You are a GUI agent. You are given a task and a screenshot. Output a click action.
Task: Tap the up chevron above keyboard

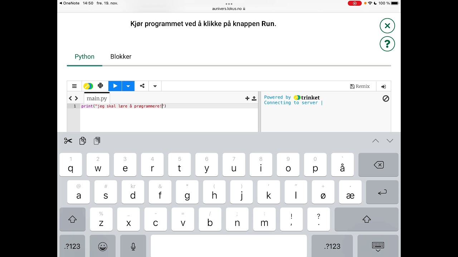[x=375, y=141]
